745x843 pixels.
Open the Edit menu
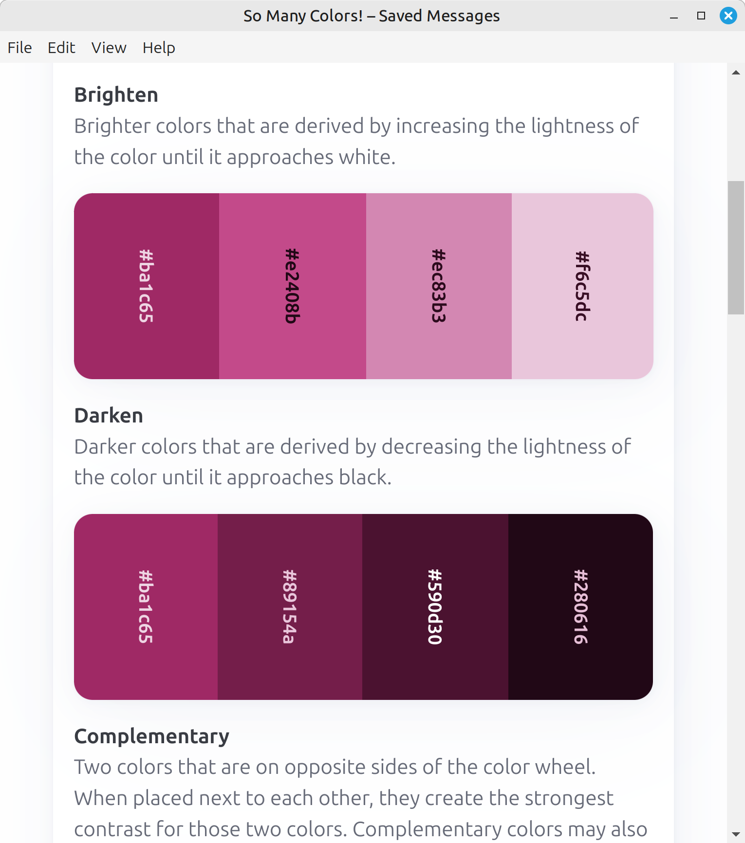61,48
